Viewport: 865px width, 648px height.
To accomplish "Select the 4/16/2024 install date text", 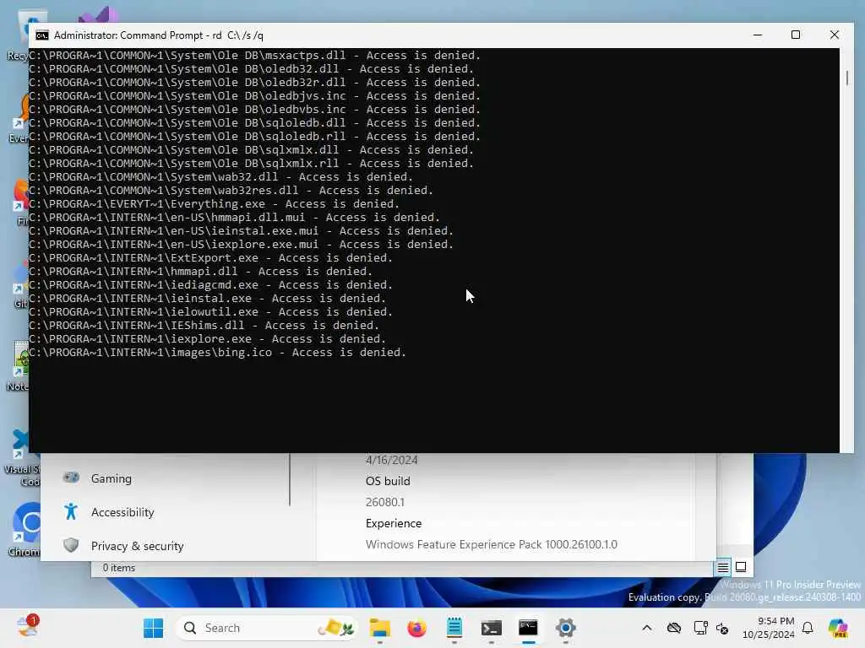I will click(392, 460).
